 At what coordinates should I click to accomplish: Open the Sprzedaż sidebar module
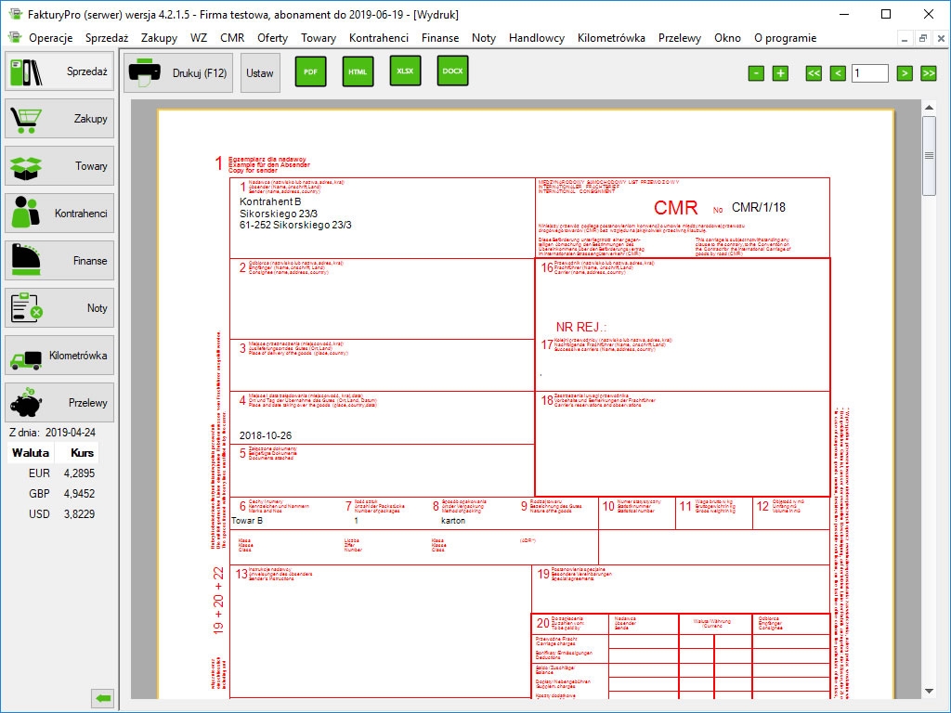click(60, 71)
